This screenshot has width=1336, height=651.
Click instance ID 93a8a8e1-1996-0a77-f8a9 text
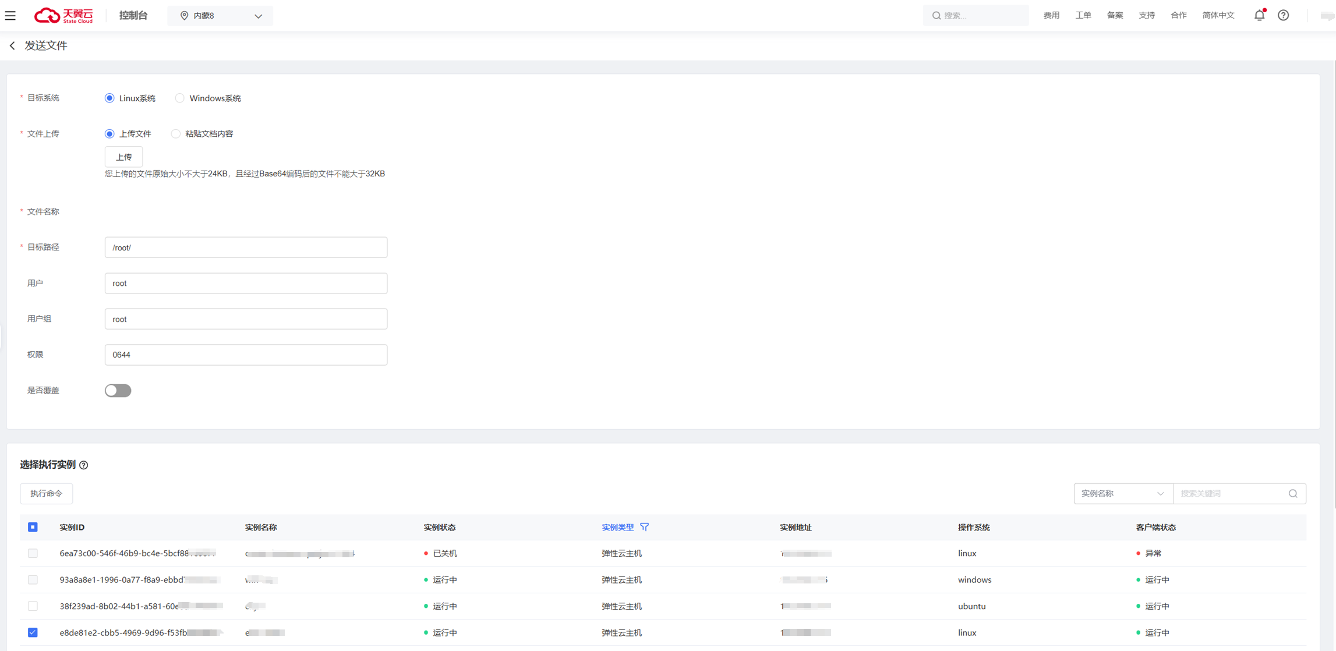tap(140, 580)
